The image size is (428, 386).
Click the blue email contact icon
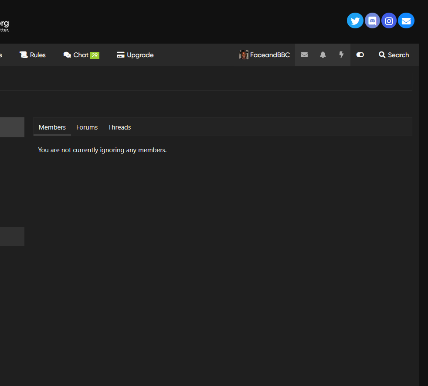point(406,20)
